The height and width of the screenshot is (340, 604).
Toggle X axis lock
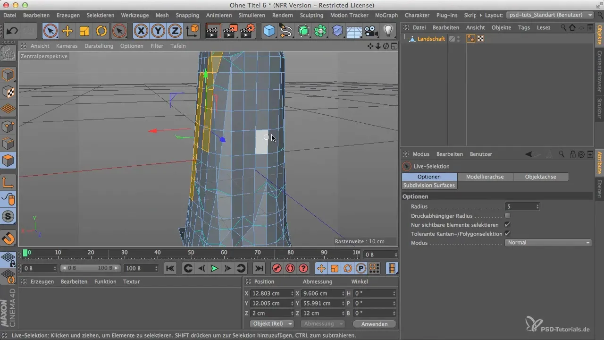(x=141, y=31)
